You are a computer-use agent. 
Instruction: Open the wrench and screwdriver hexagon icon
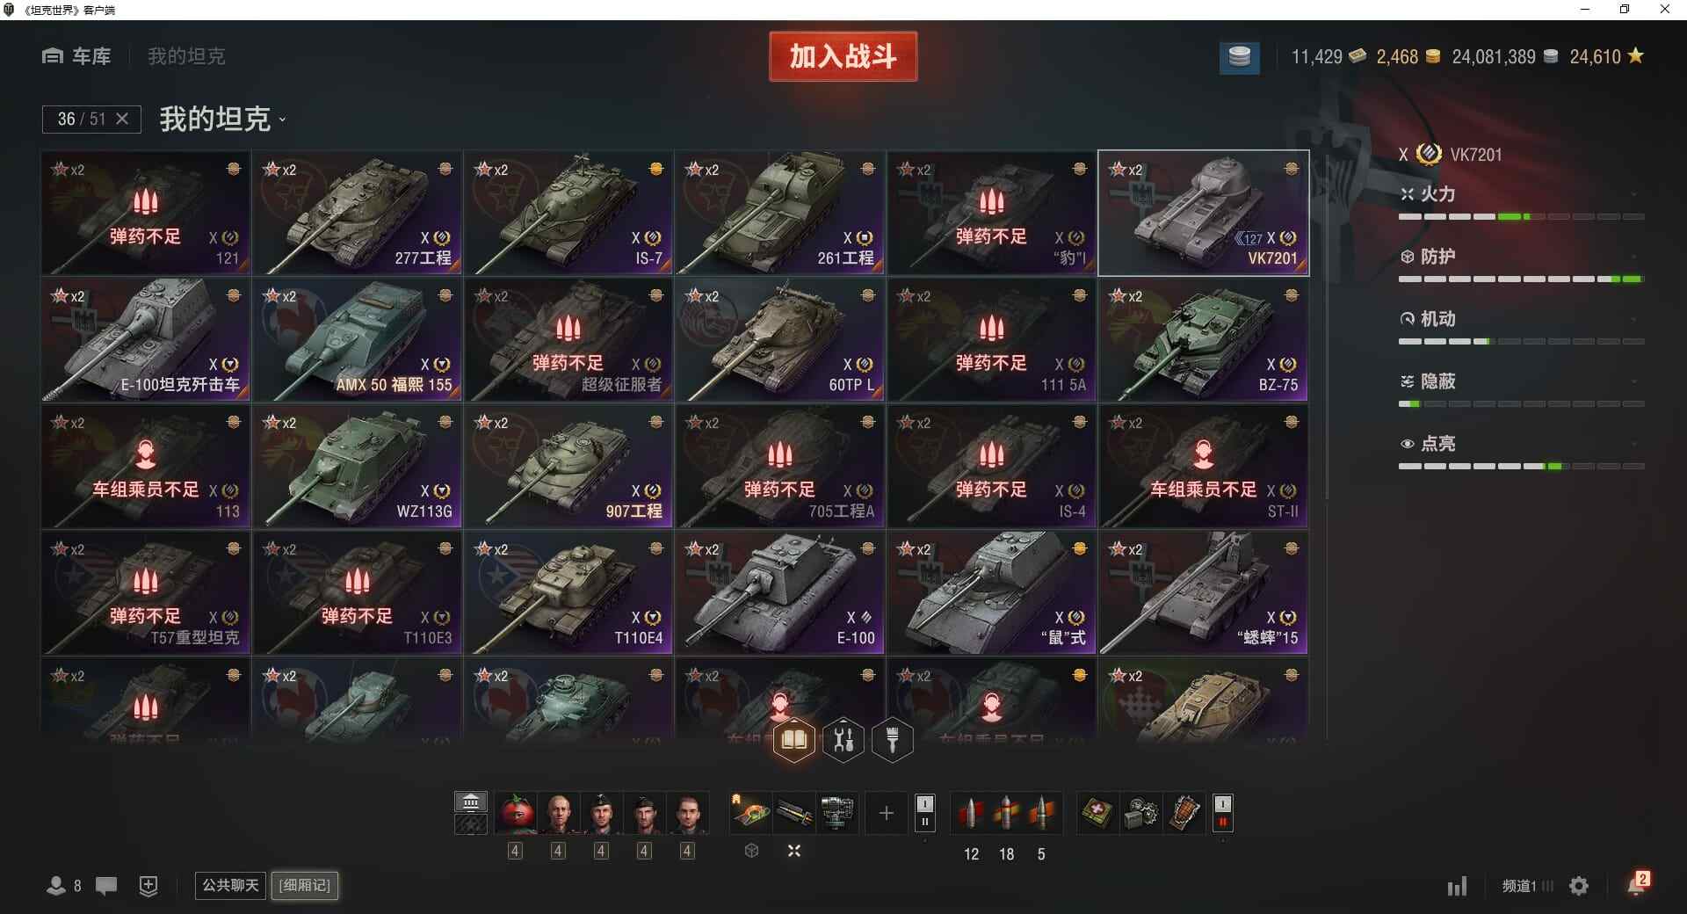point(843,740)
